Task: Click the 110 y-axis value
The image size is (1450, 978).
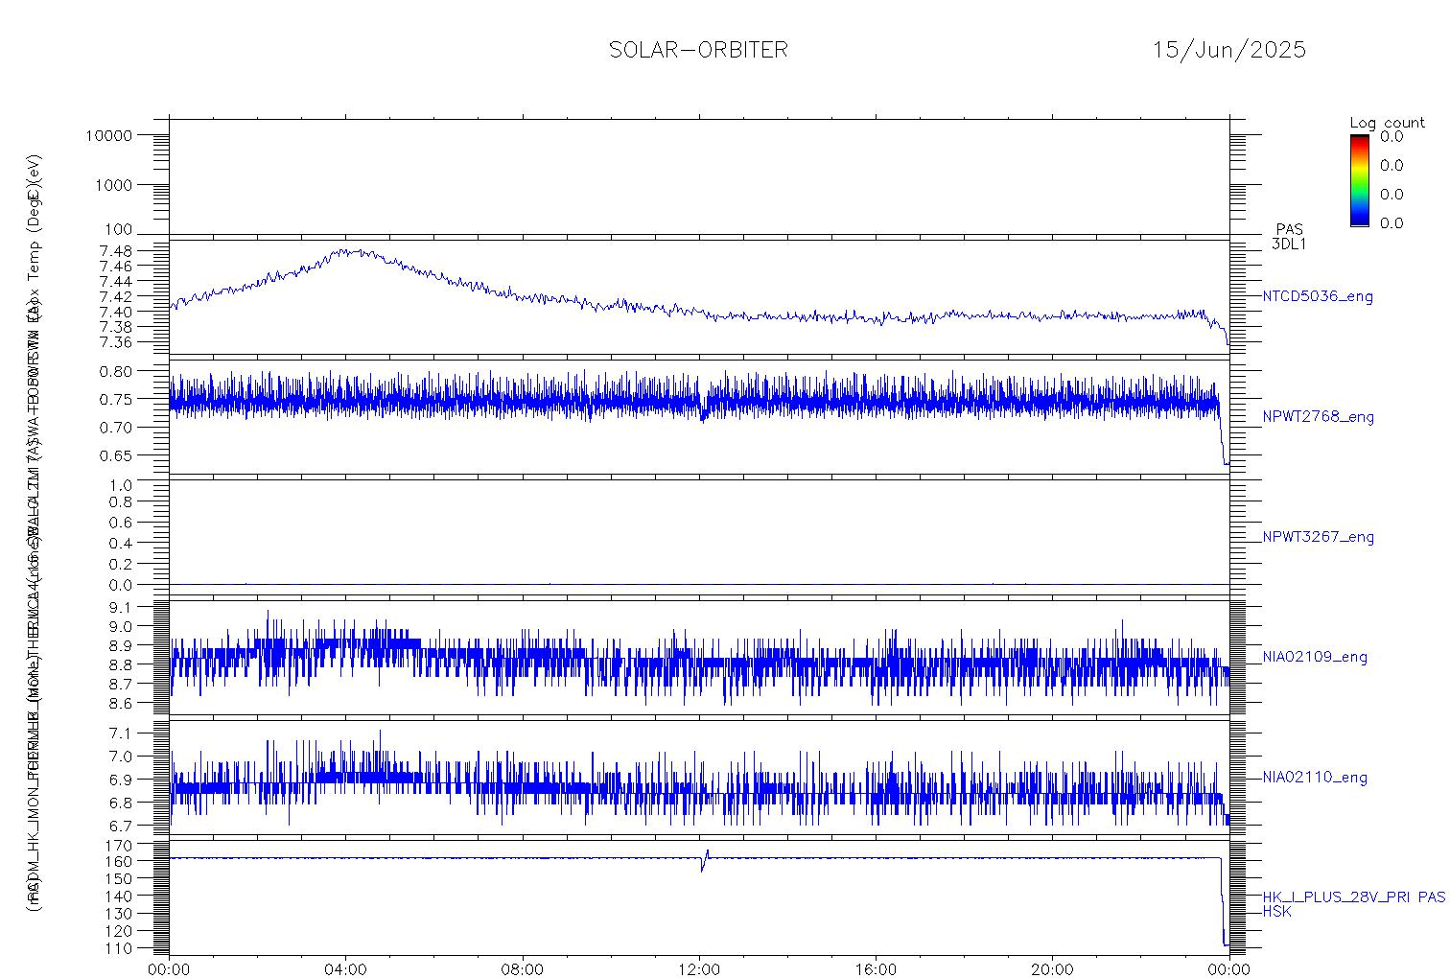Action: point(120,948)
